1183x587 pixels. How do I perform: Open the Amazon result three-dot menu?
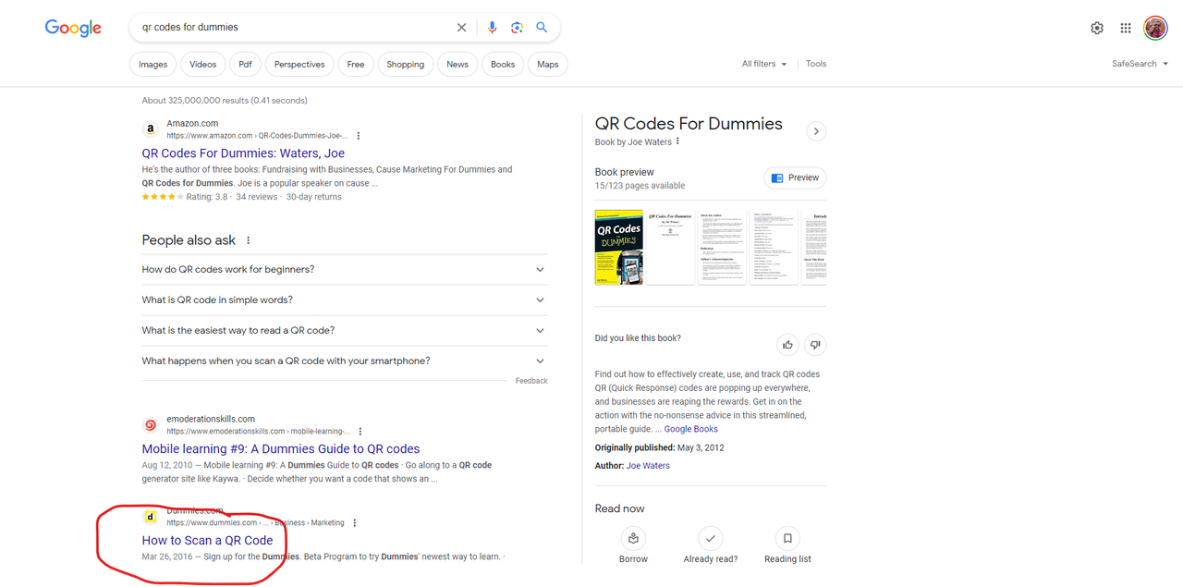[359, 136]
